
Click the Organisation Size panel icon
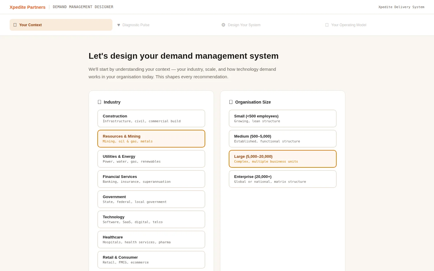click(231, 102)
